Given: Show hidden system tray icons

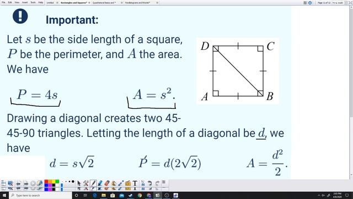Looking at the screenshot, I should click(x=319, y=195).
